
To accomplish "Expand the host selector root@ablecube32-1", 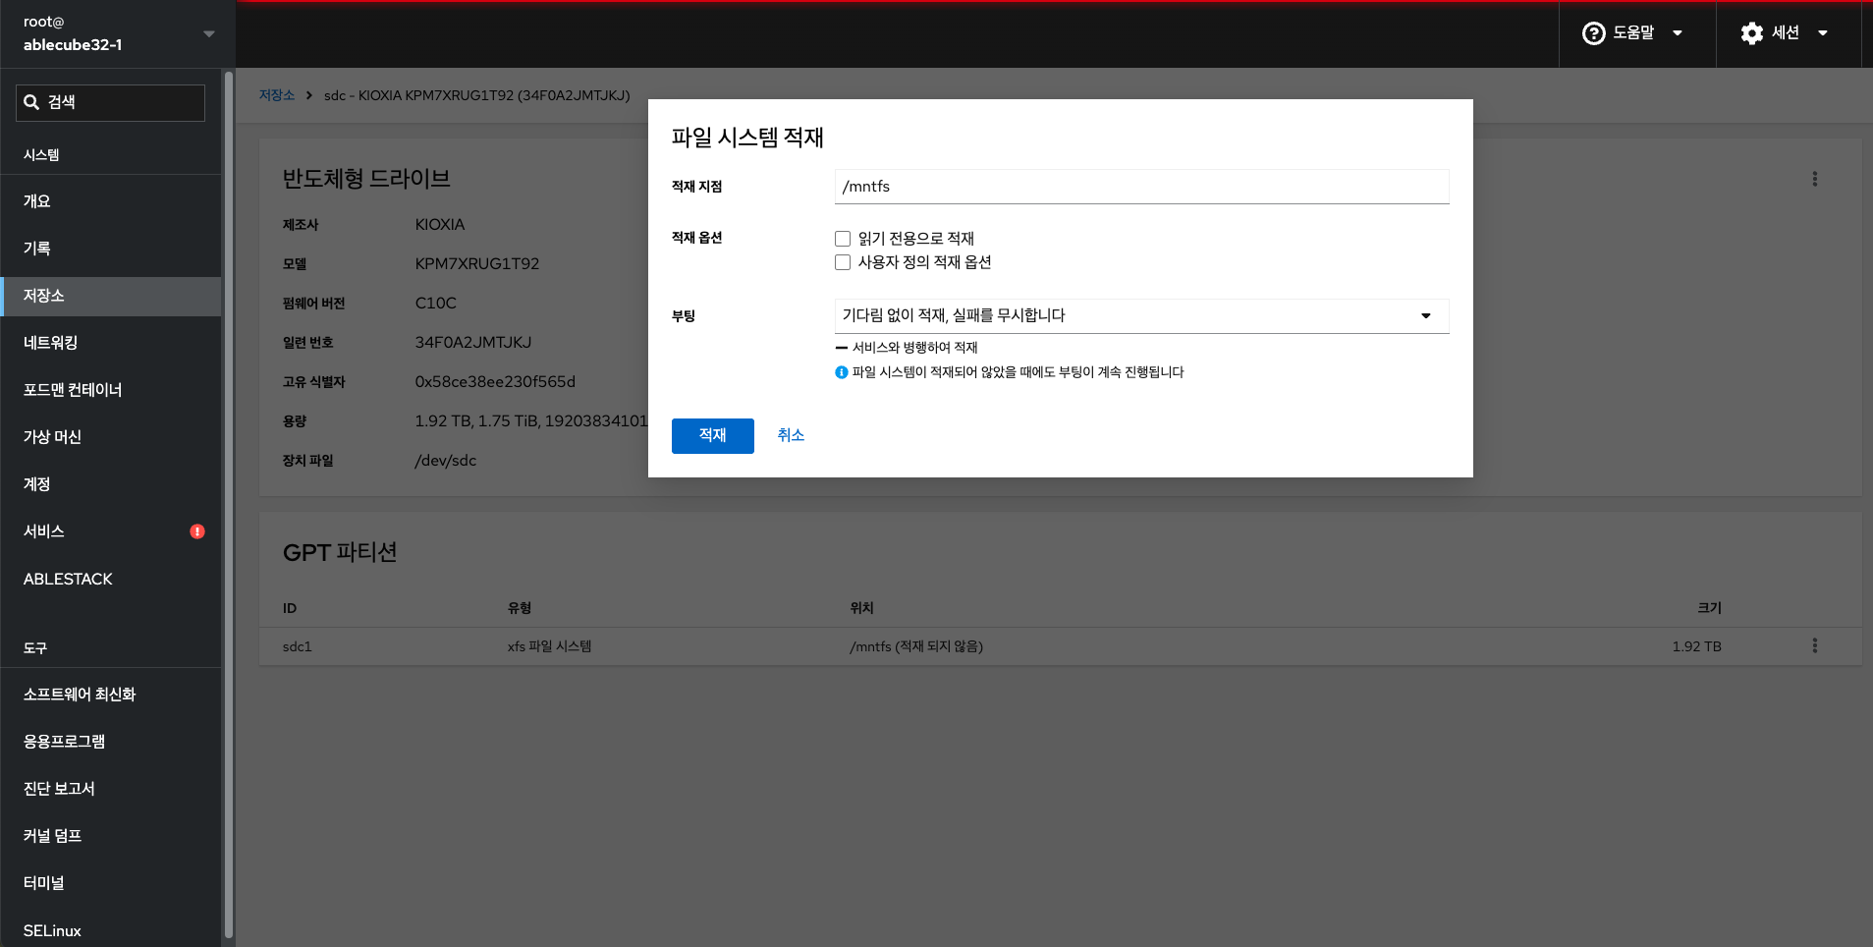I will (208, 33).
